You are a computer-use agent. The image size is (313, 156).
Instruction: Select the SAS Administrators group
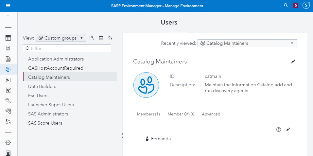(x=48, y=114)
